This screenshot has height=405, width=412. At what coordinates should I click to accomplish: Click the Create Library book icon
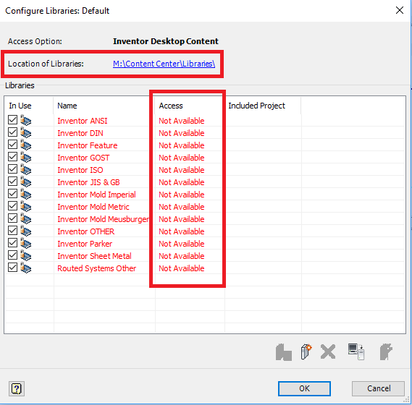pos(306,351)
